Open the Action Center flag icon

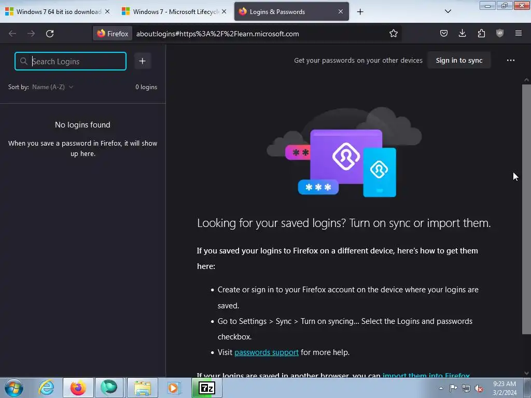pos(453,388)
